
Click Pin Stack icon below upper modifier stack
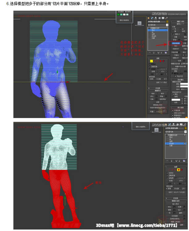[149, 53]
